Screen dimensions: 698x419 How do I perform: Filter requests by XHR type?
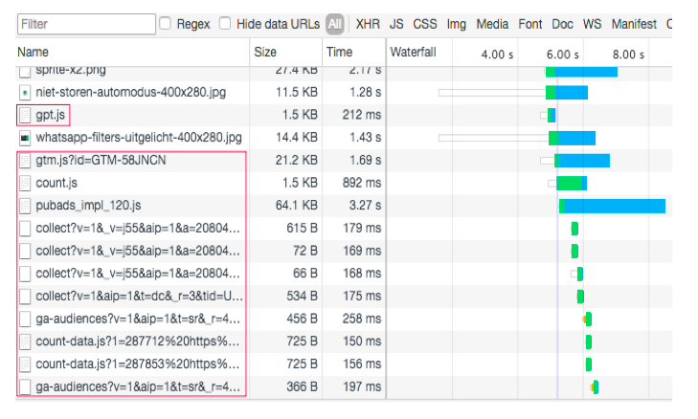click(x=367, y=24)
